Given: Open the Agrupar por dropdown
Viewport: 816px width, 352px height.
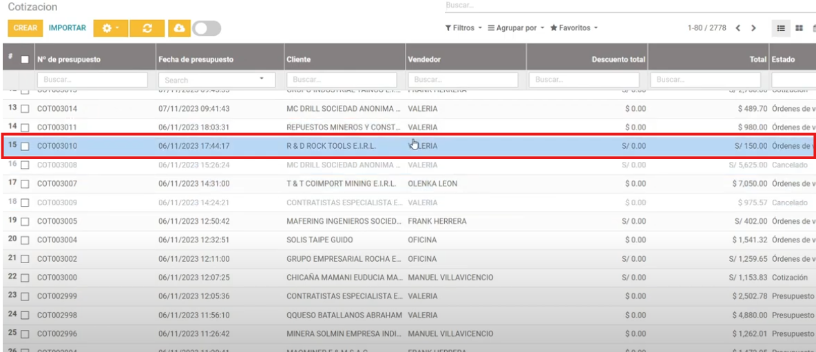Looking at the screenshot, I should 516,28.
